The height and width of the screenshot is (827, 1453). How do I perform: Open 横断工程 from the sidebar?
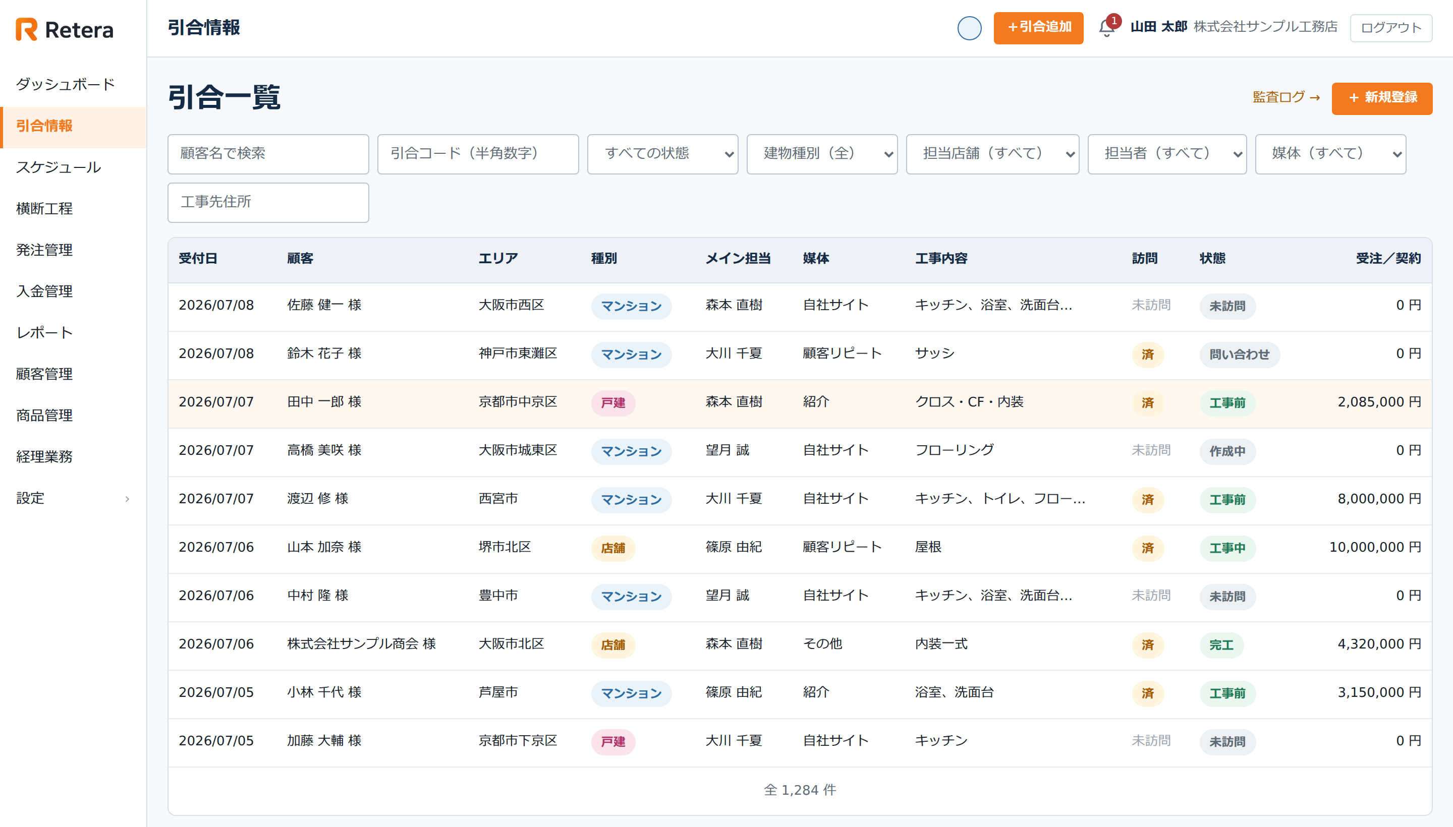[x=73, y=209]
